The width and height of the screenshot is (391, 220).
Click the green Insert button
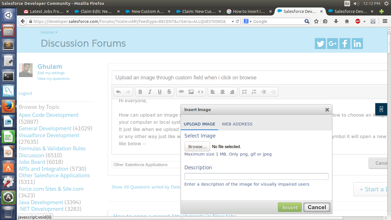(290, 207)
